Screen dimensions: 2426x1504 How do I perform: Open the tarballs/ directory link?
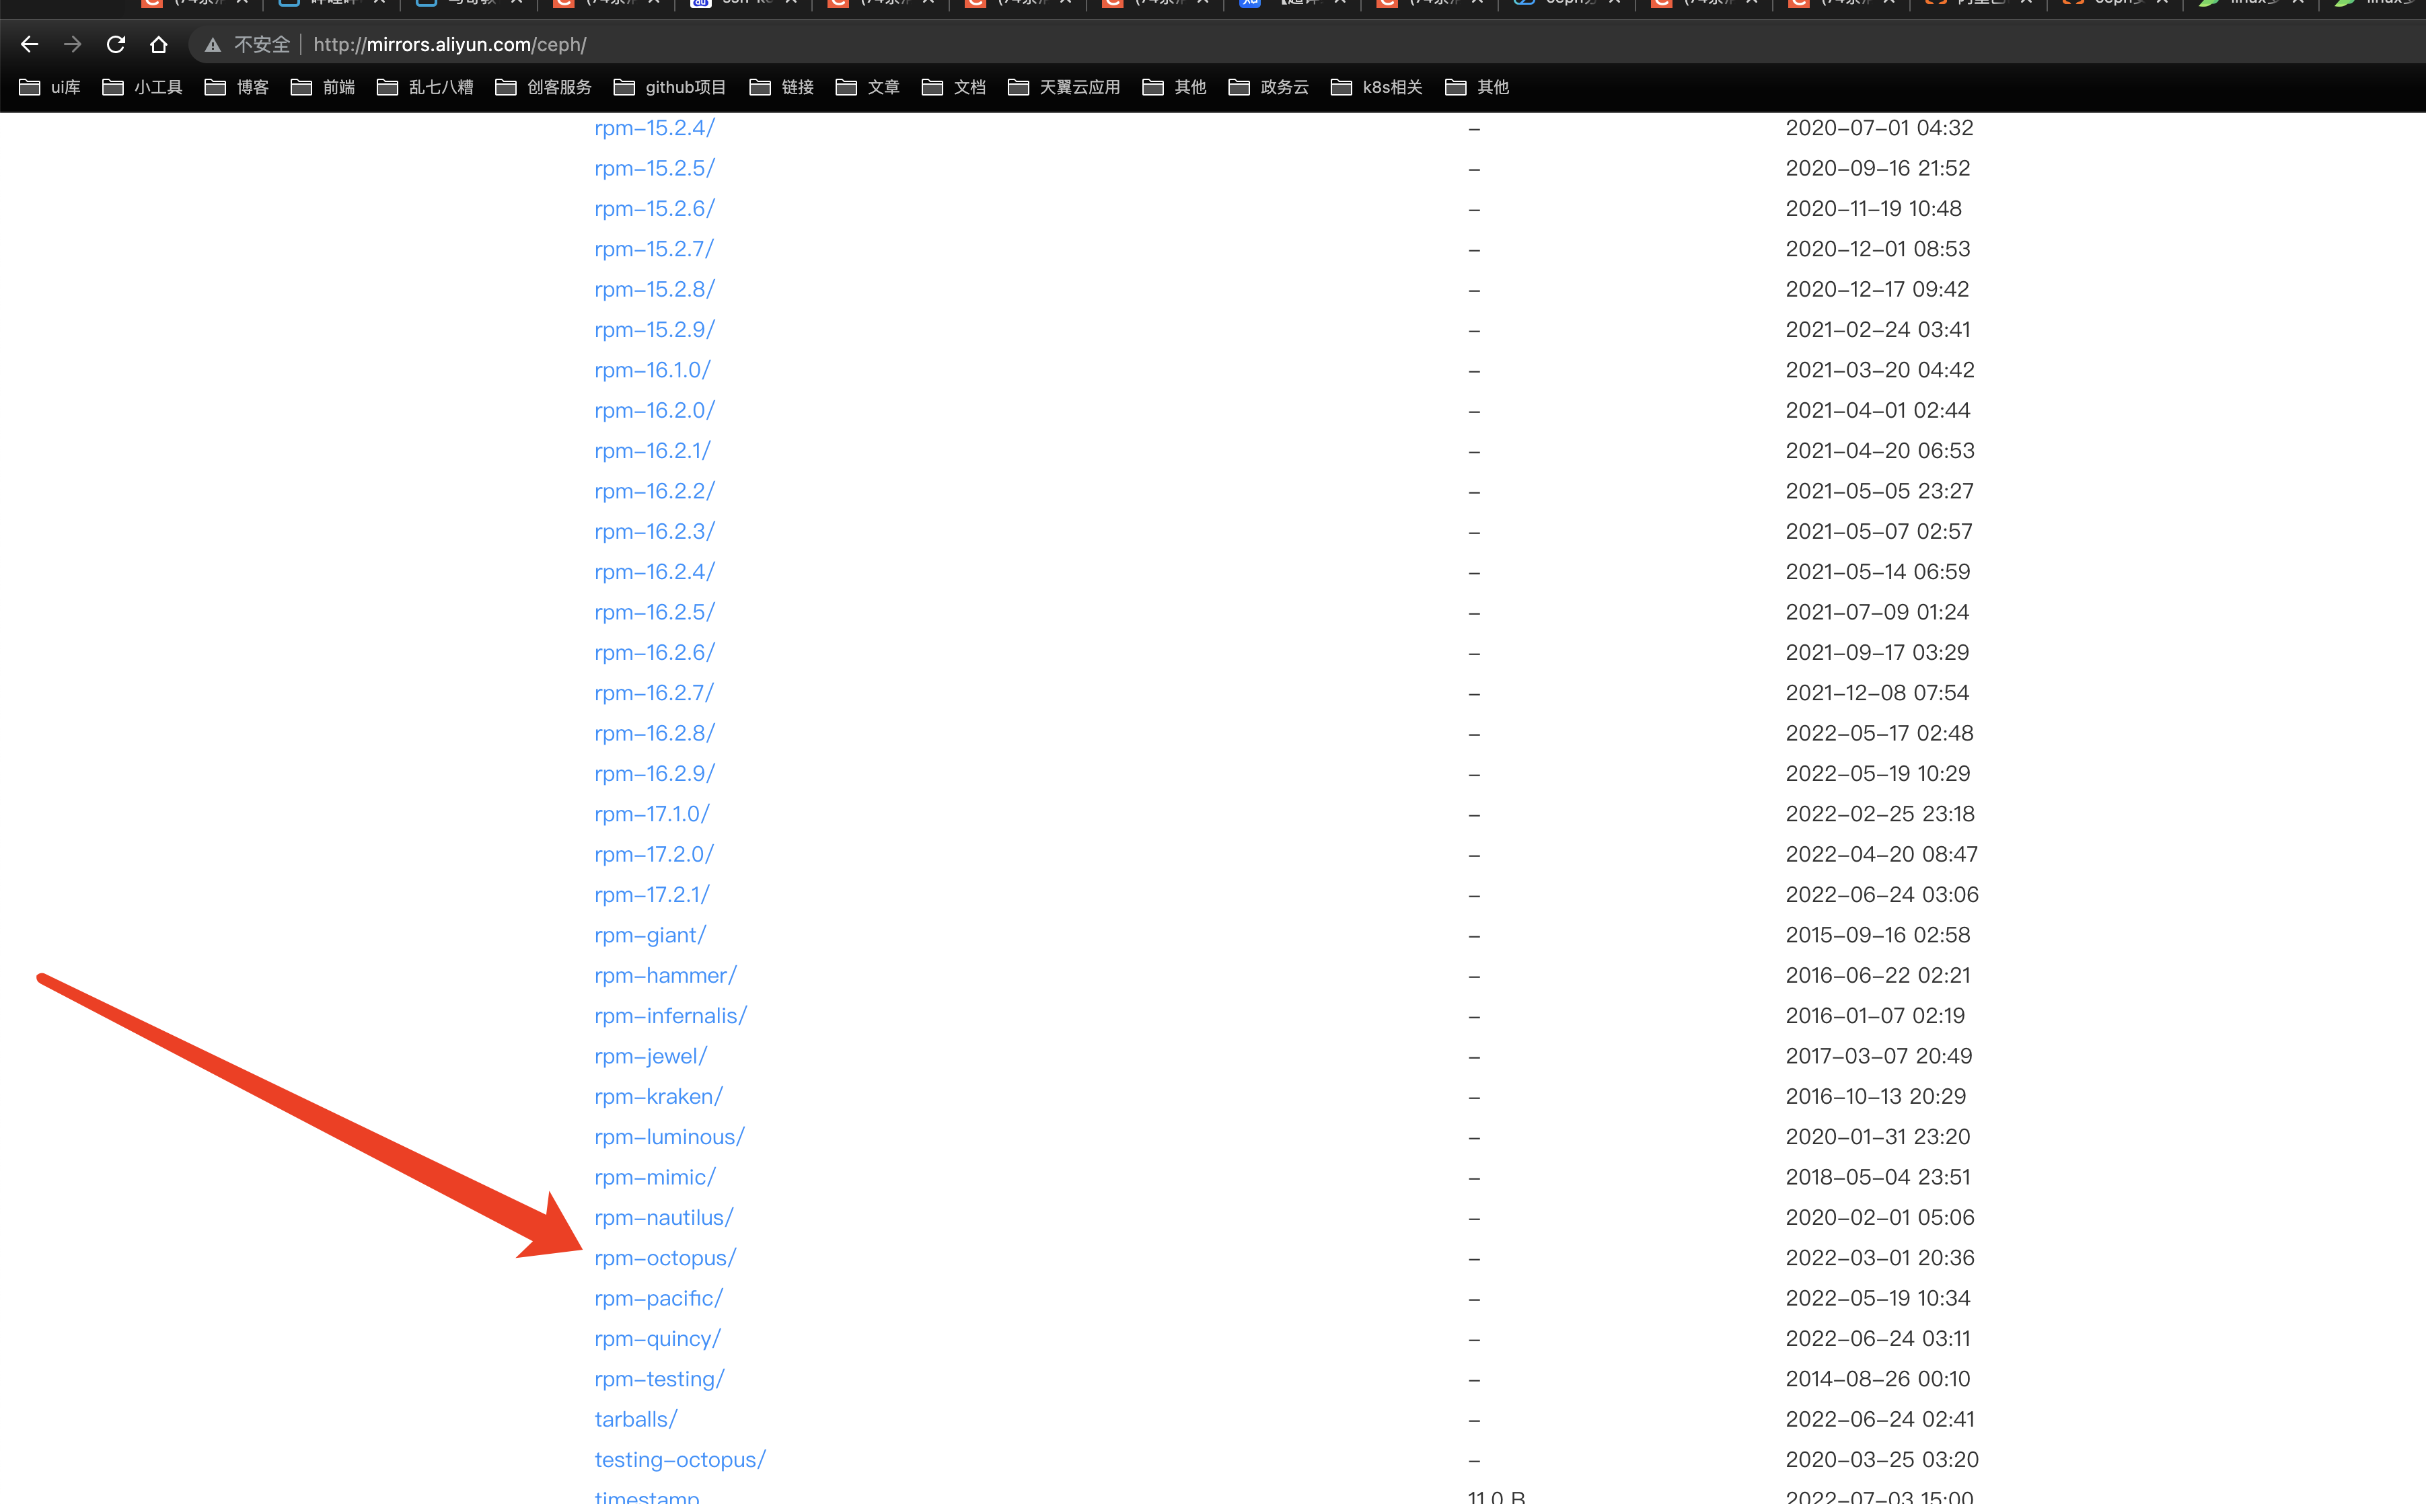[636, 1419]
